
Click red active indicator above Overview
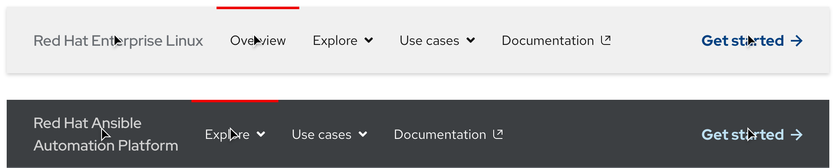(258, 8)
